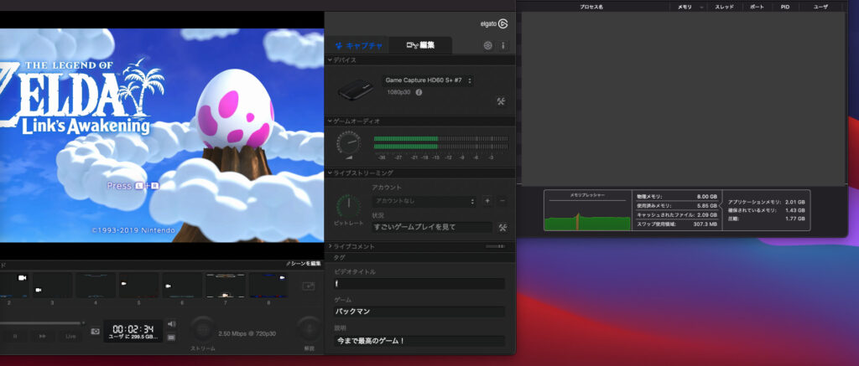This screenshot has width=859, height=366.
Task: Click キャッシュされたファイル 2.09 GB row
Action: 677,215
